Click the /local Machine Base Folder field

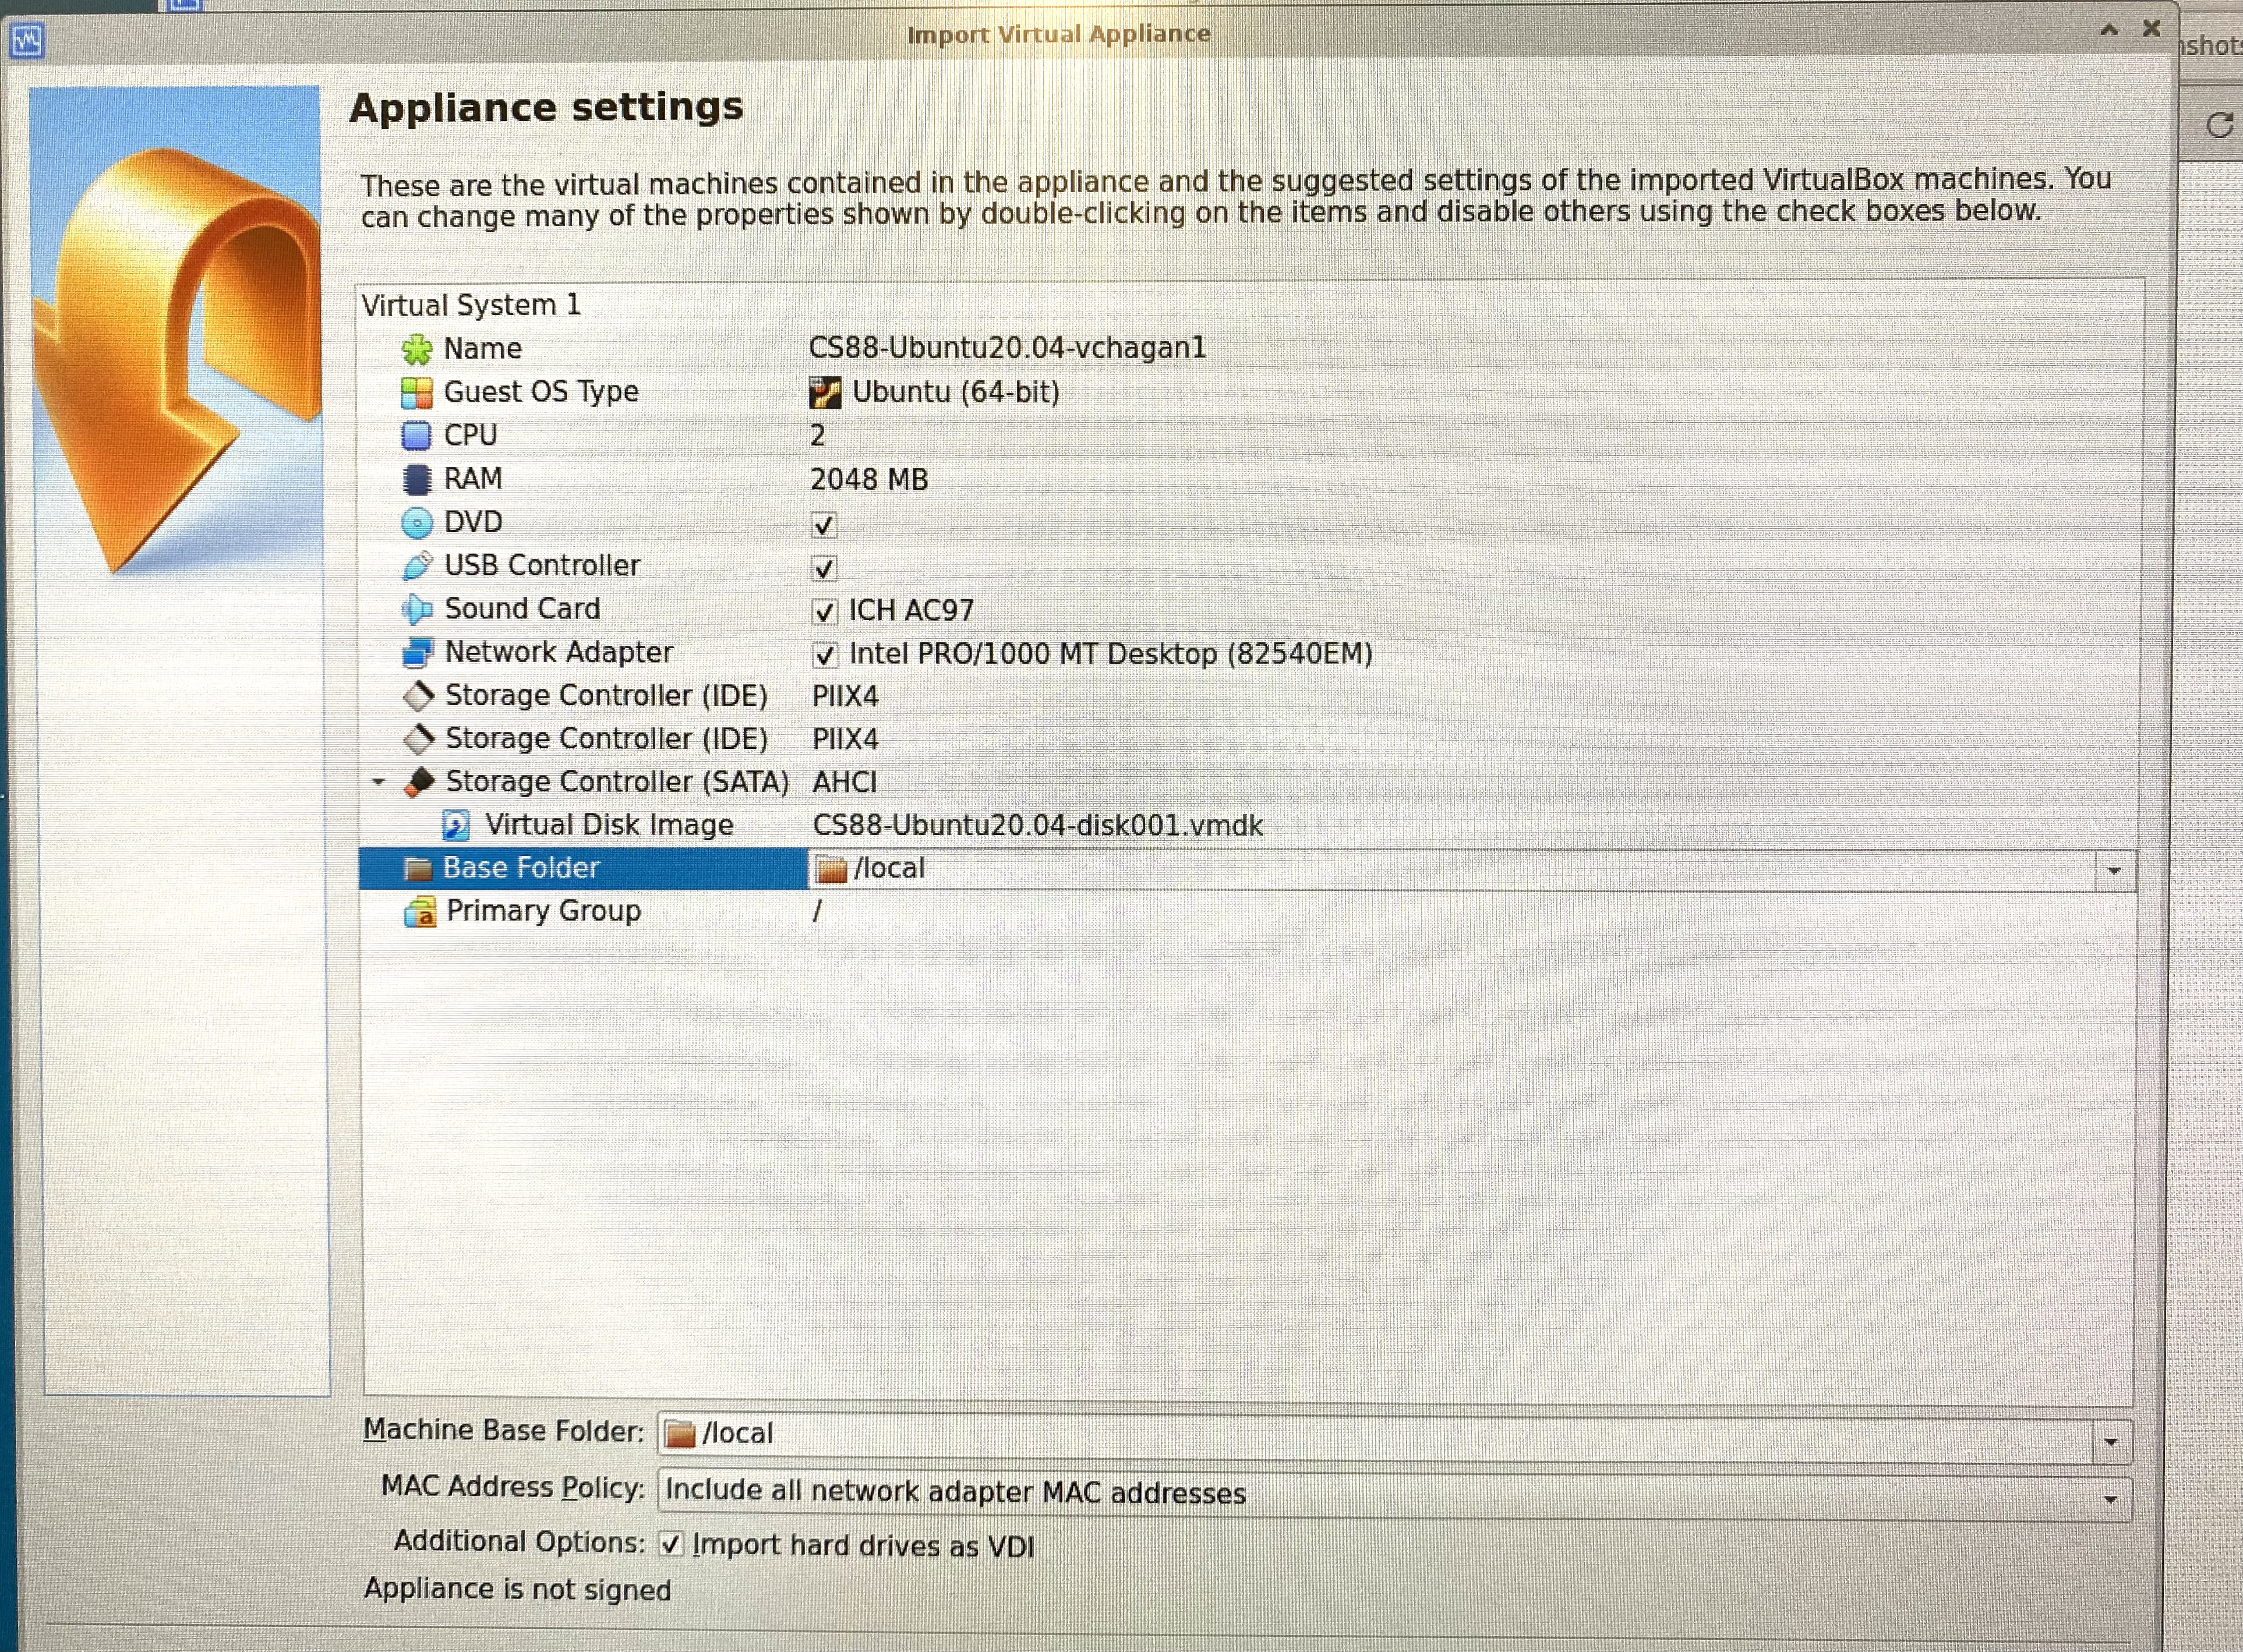click(1394, 1439)
